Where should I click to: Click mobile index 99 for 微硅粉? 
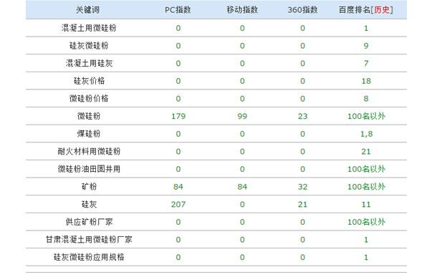242,116
